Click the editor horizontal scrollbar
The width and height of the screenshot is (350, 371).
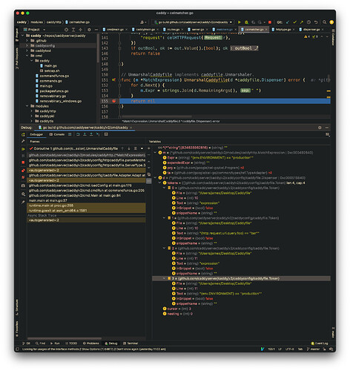(x=157, y=116)
